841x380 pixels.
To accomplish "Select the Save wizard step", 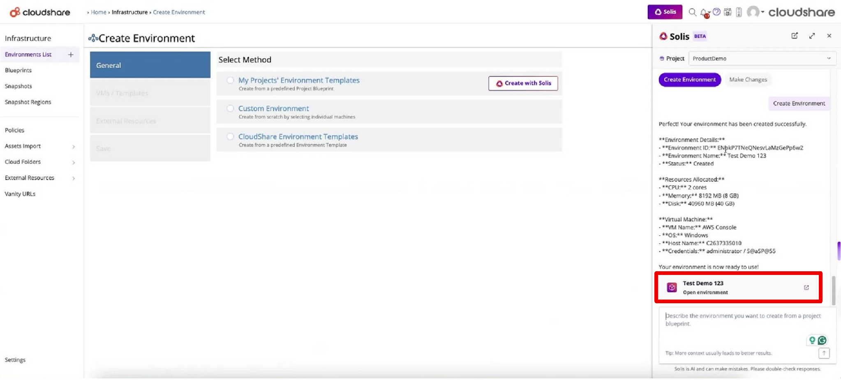I will [x=150, y=148].
